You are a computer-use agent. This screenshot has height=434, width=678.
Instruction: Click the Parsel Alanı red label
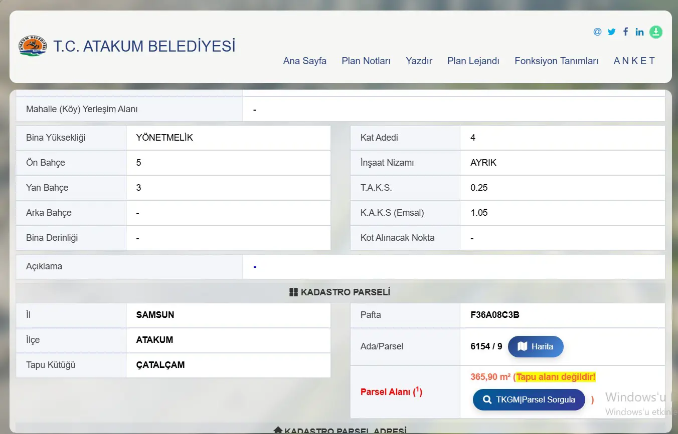[x=391, y=392]
